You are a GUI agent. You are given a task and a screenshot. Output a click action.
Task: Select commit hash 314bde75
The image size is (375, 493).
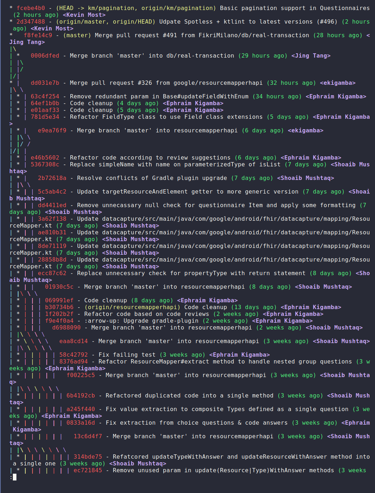tap(88, 457)
